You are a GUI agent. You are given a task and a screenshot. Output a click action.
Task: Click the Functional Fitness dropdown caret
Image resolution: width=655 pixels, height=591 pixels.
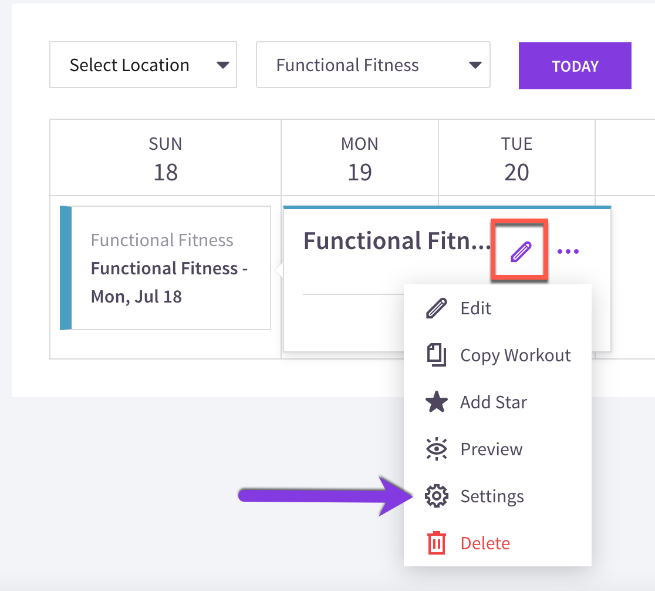[x=475, y=65]
